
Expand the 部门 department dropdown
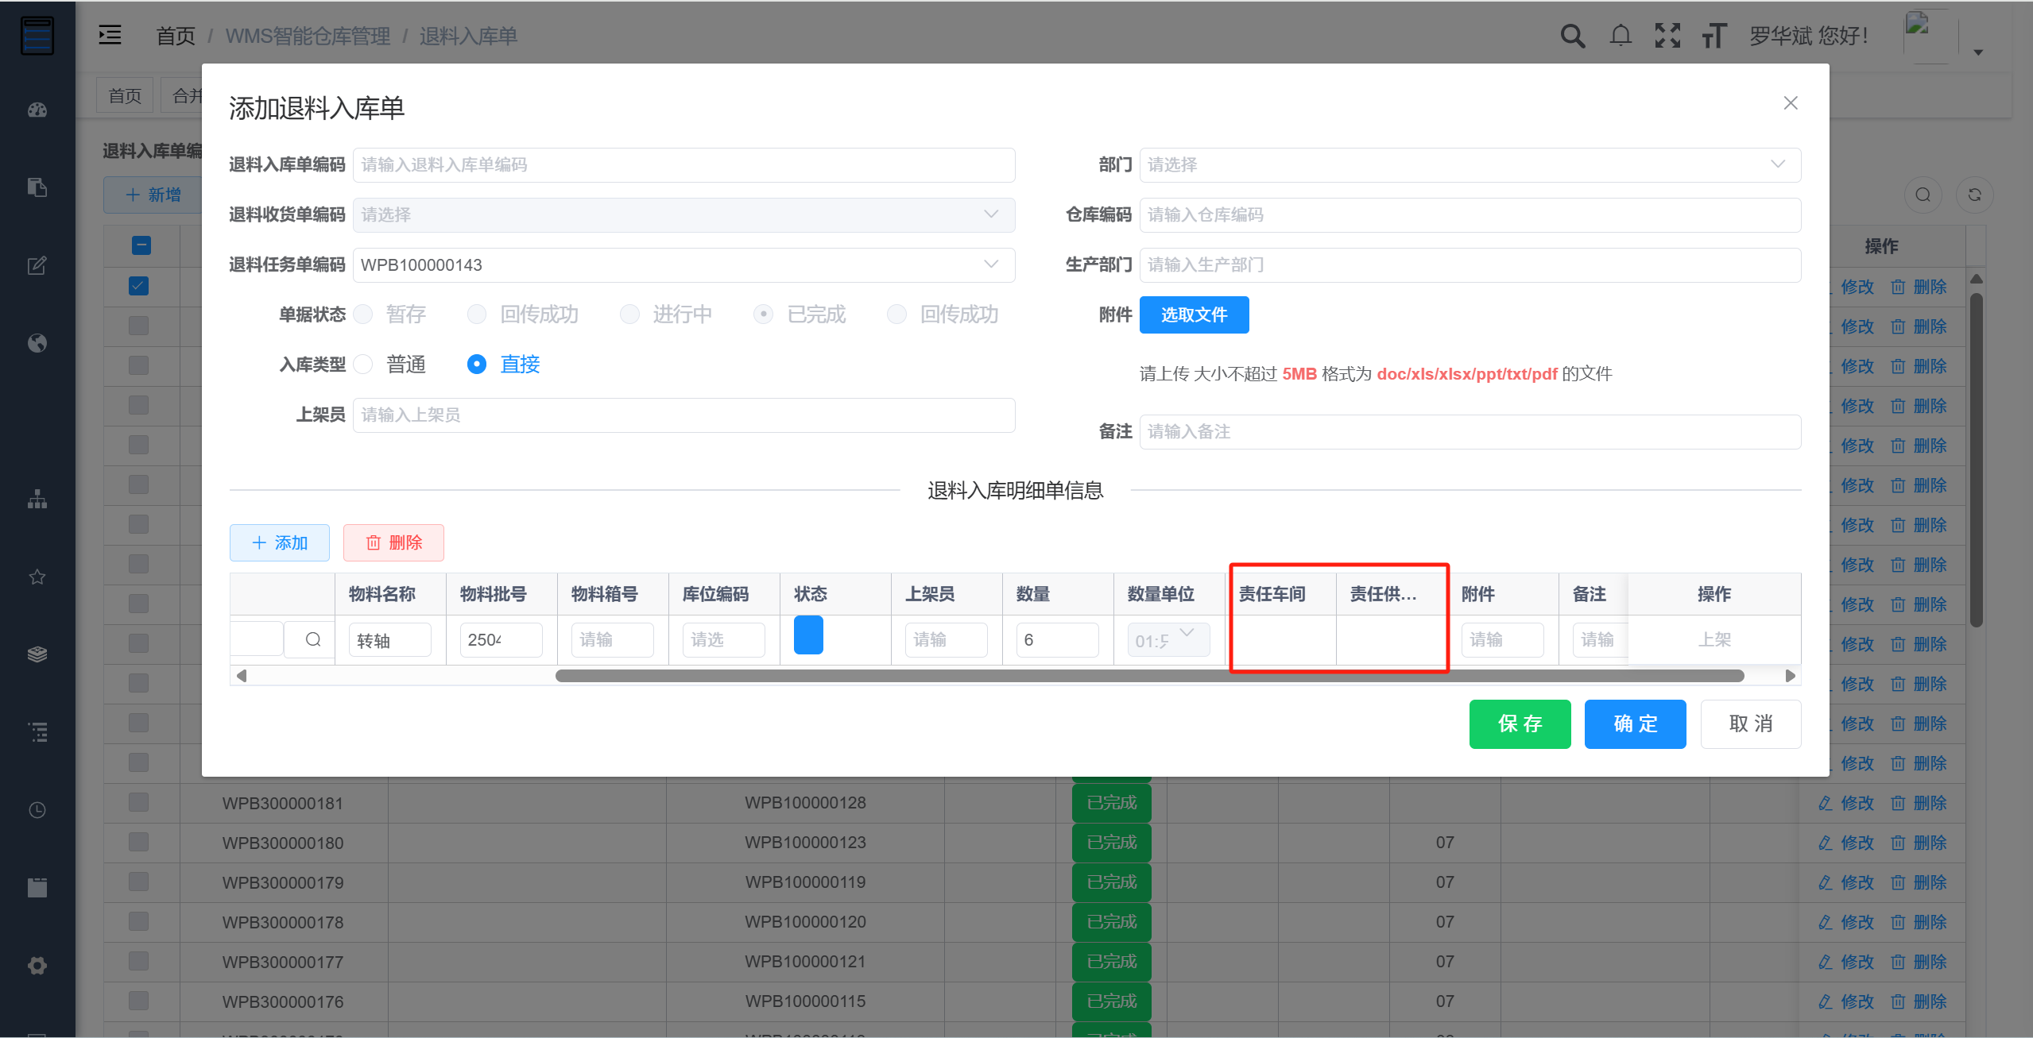pos(1470,164)
